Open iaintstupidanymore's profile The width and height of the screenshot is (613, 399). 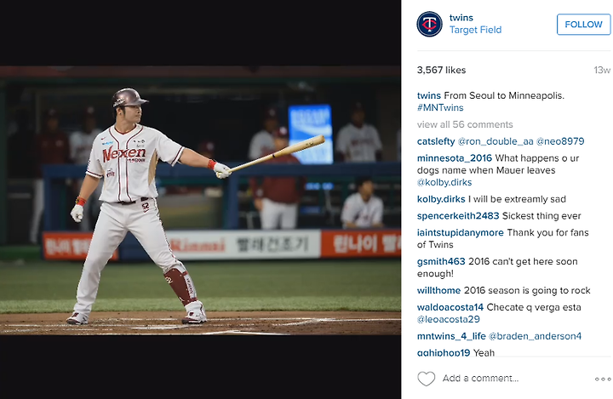[460, 232]
